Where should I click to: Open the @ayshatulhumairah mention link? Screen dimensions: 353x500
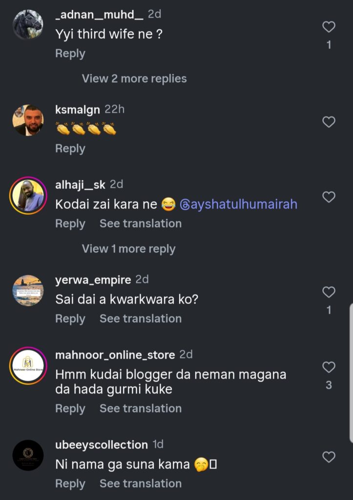(238, 205)
